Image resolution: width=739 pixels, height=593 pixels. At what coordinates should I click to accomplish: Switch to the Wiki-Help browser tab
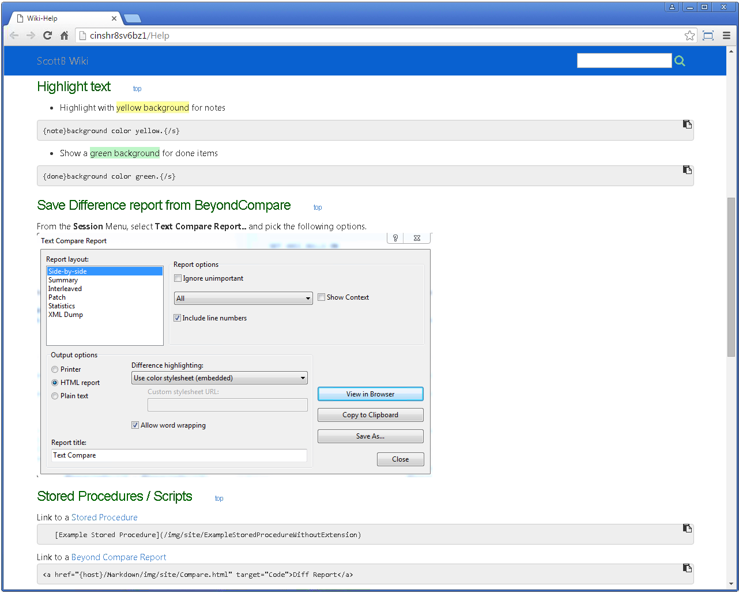pyautogui.click(x=63, y=18)
